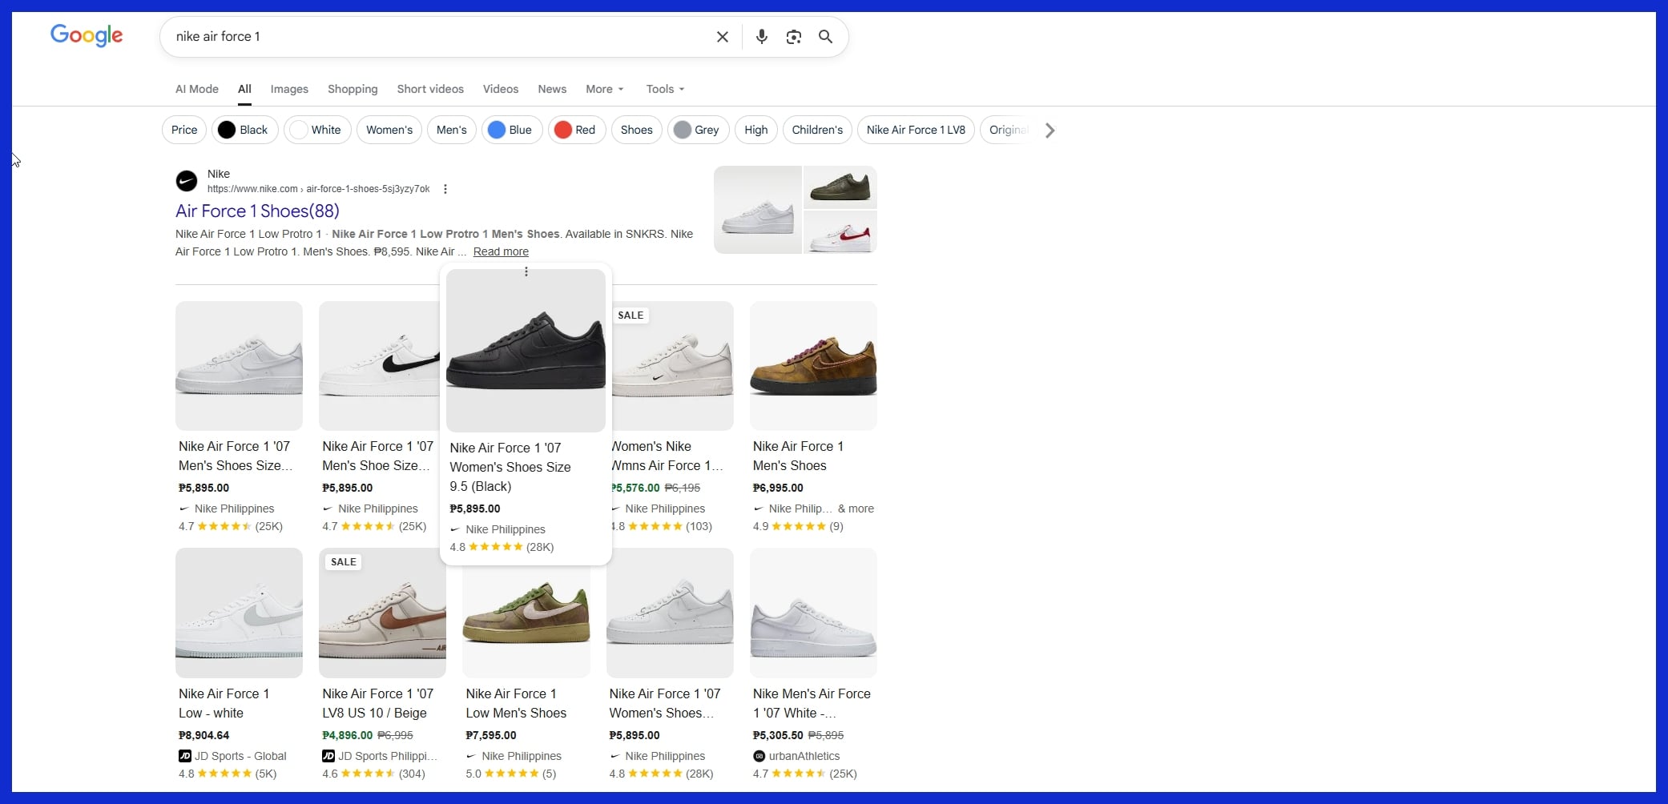This screenshot has height=804, width=1668.
Task: Open the three-dot menu on the black shoe card
Action: [526, 272]
